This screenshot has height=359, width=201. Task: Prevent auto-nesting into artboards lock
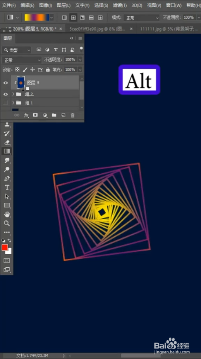point(40,70)
